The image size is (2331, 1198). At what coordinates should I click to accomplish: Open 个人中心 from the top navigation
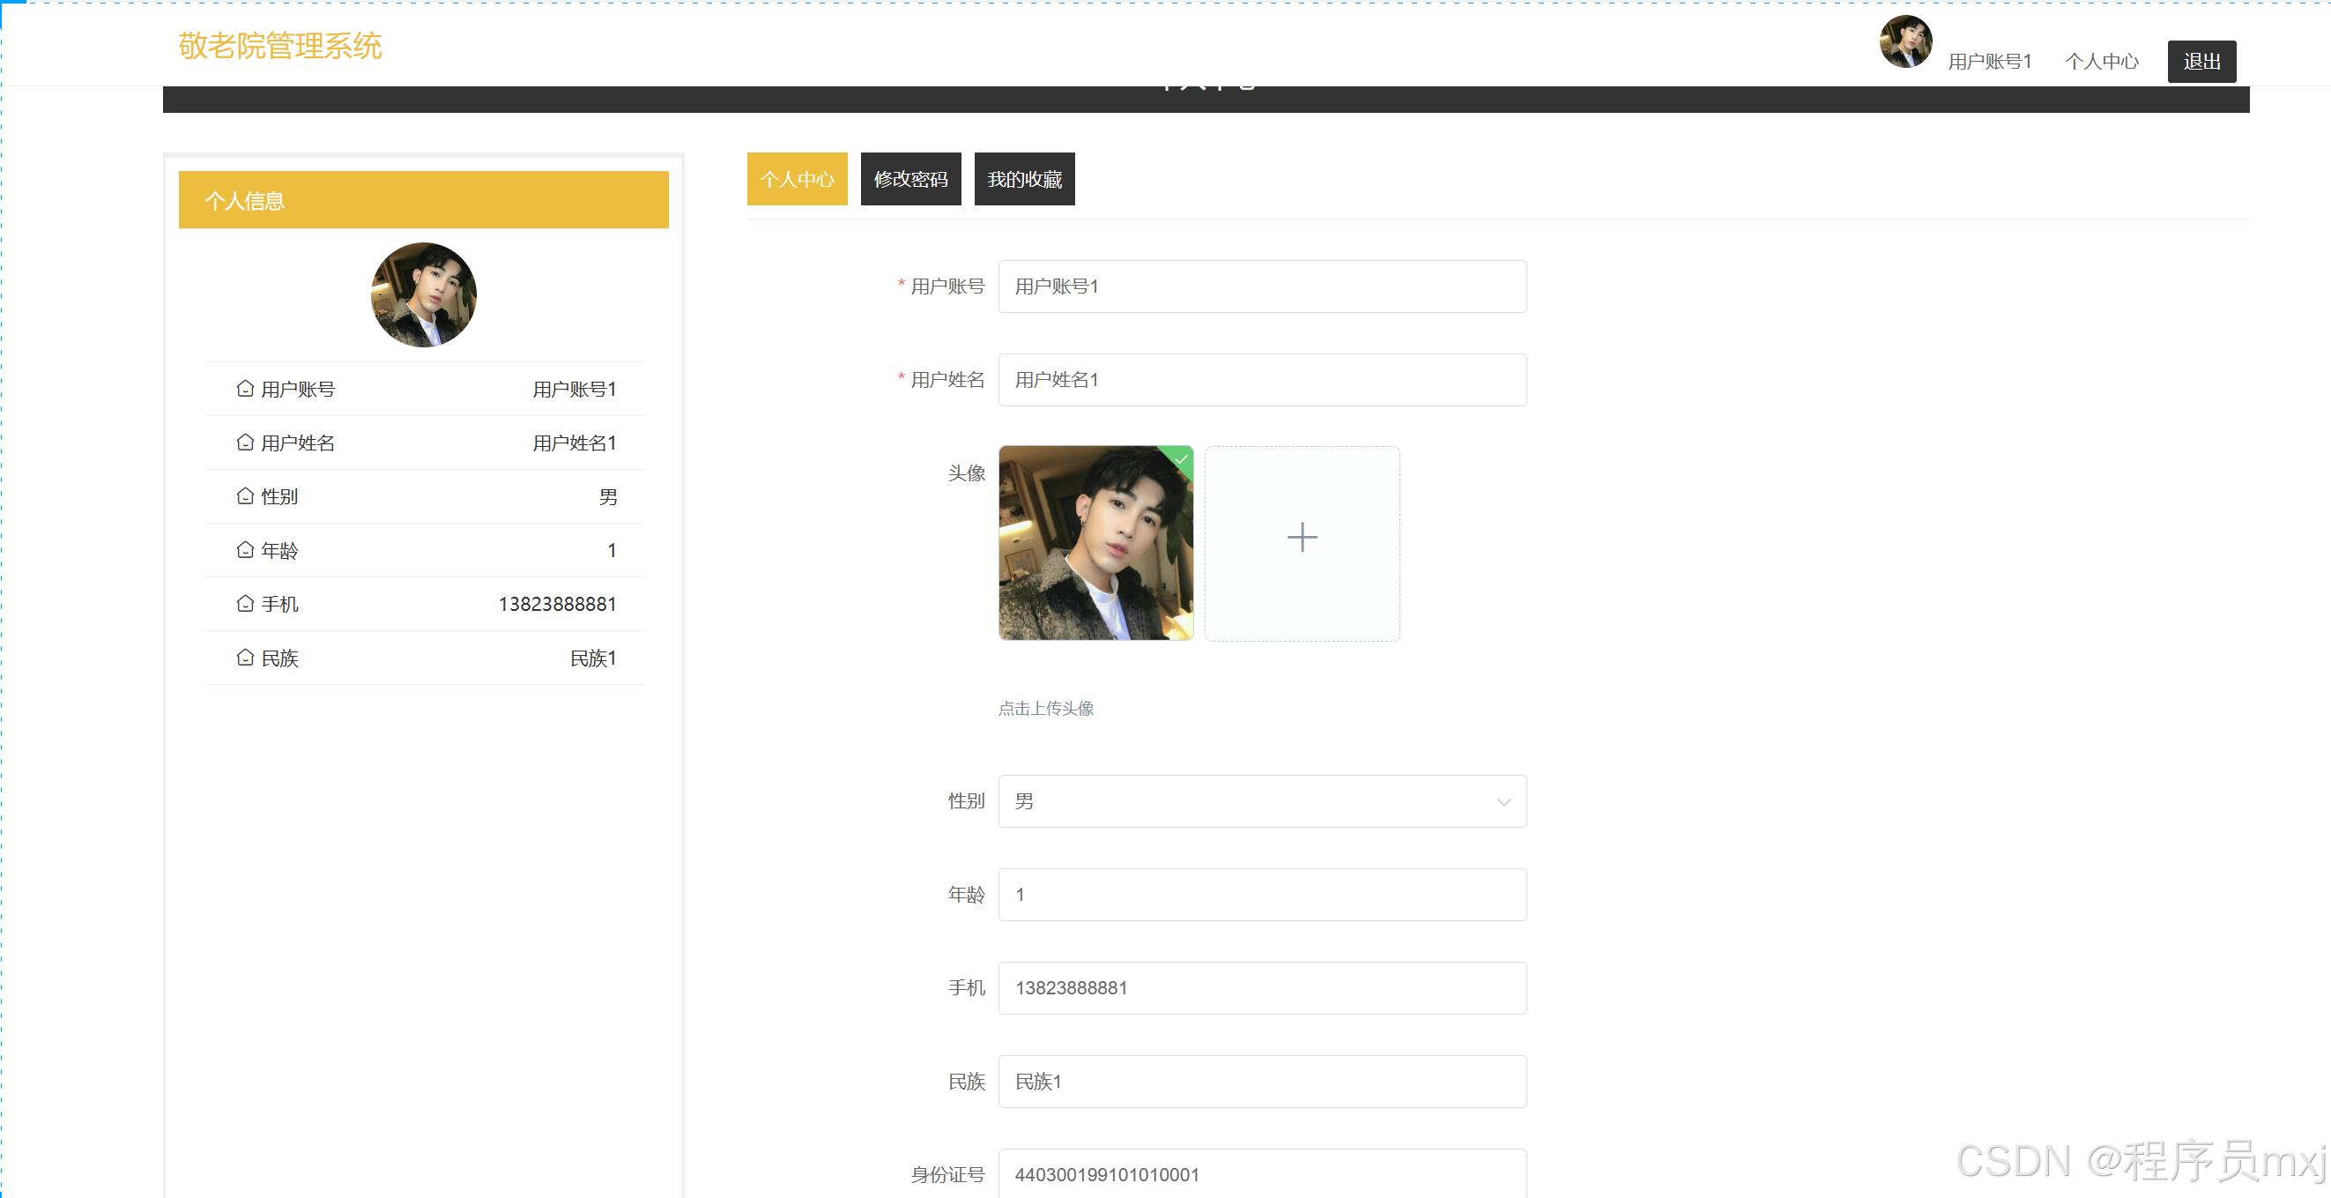point(2102,61)
